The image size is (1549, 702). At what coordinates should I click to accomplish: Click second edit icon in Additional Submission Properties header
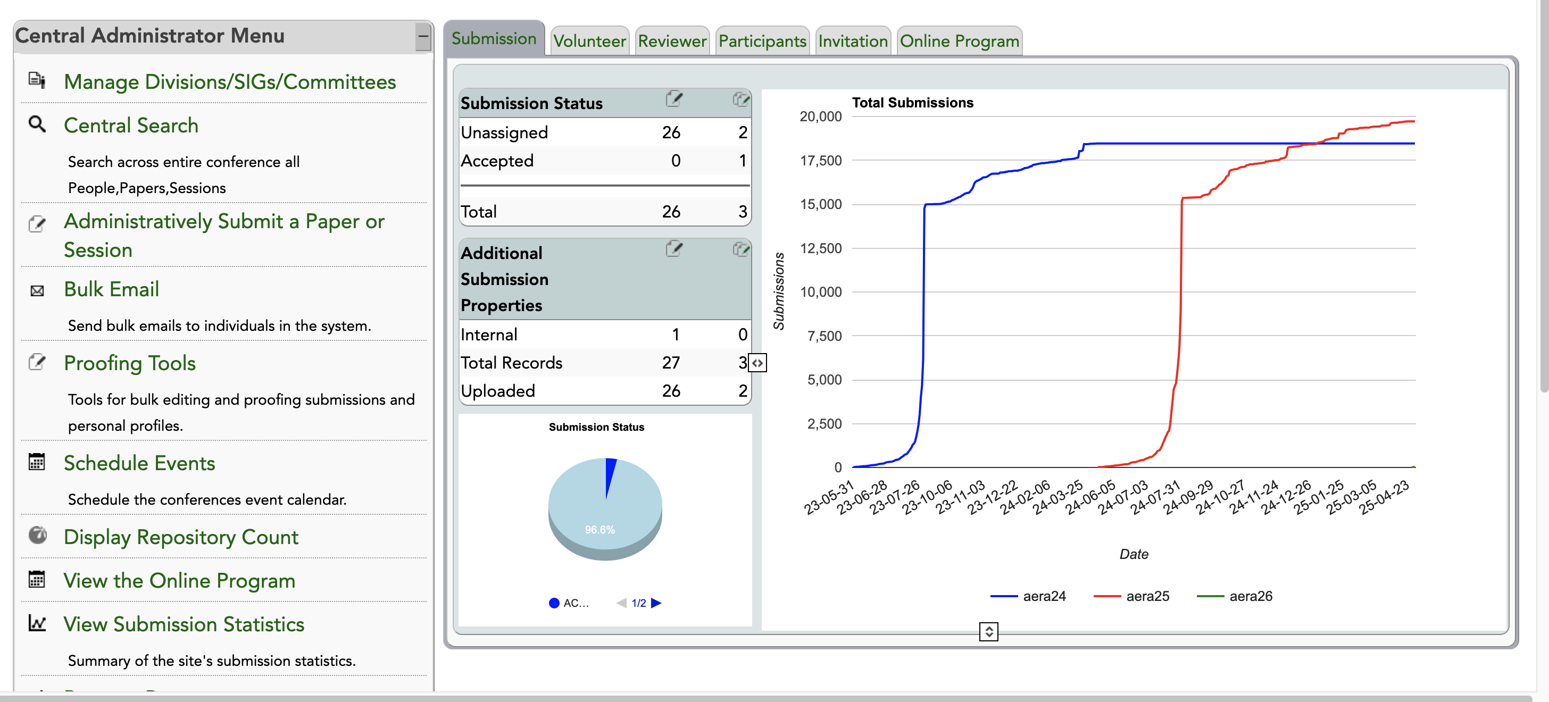pyautogui.click(x=741, y=249)
